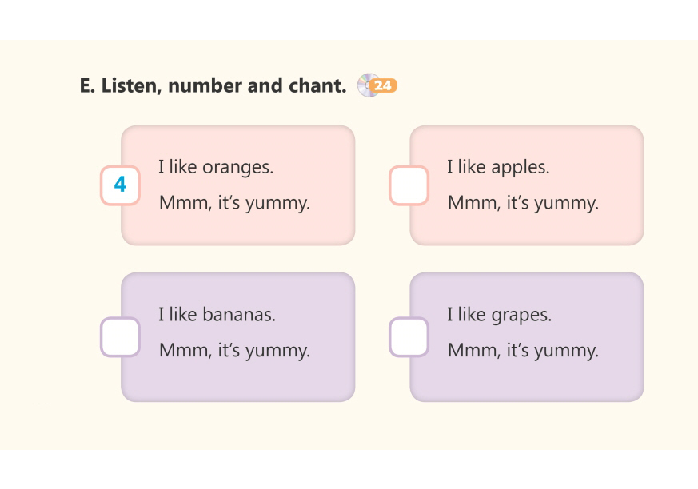Click "Mmm, it's yummy." under grapes
The height and width of the screenshot is (489, 698).
[x=523, y=351]
